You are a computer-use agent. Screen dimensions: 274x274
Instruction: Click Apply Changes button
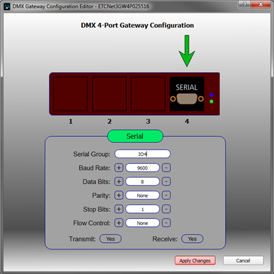(195, 261)
